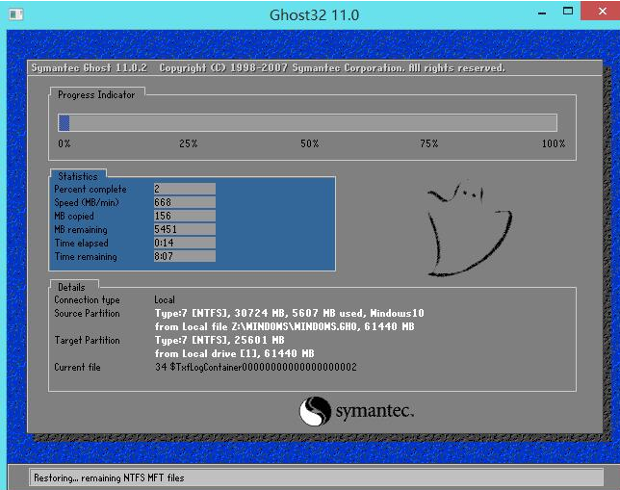
Task: Select the Statistics panel heading
Action: click(x=77, y=176)
